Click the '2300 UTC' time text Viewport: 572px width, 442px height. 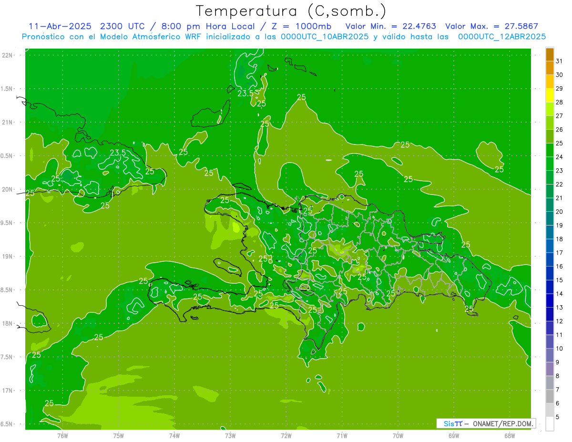tap(123, 26)
